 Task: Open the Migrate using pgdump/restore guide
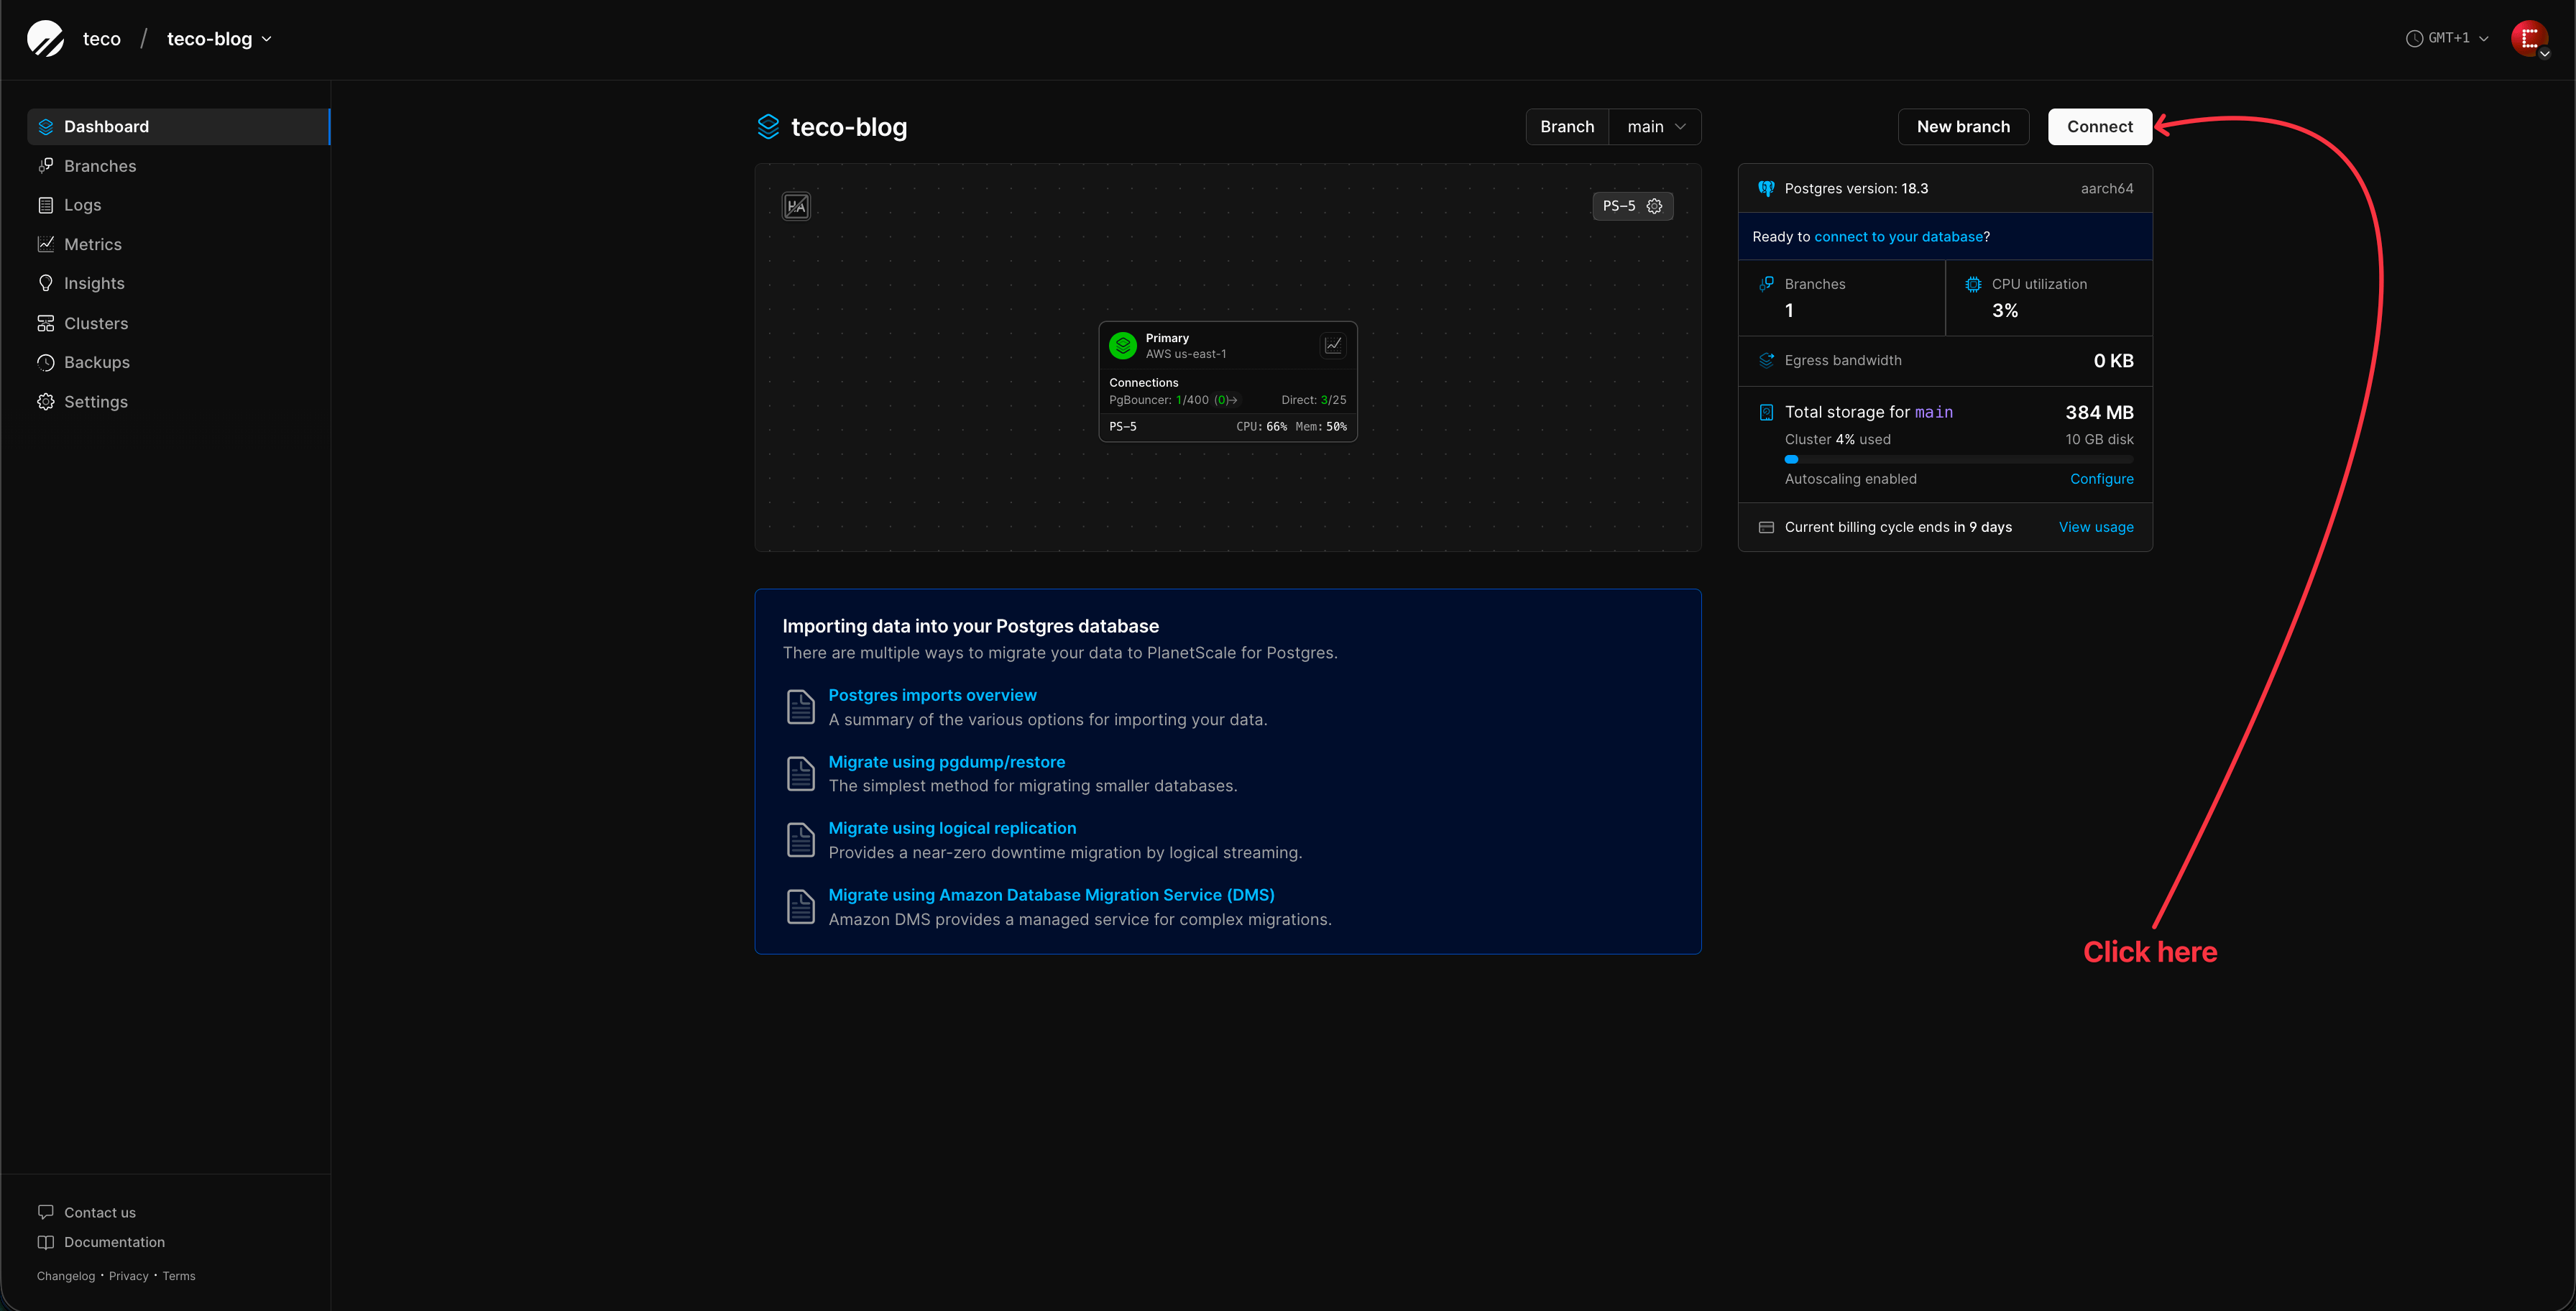coord(946,761)
